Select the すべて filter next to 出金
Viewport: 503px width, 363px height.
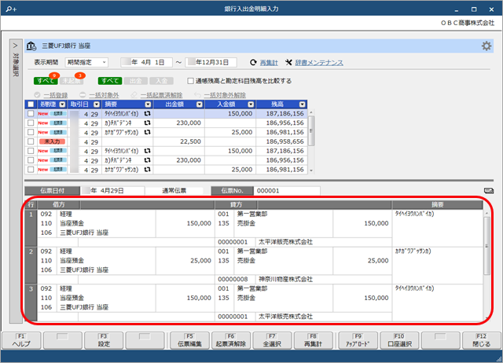click(110, 81)
